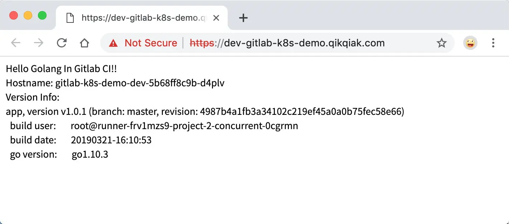Maximize the window with green button
The image size is (509, 224).
(x=42, y=16)
